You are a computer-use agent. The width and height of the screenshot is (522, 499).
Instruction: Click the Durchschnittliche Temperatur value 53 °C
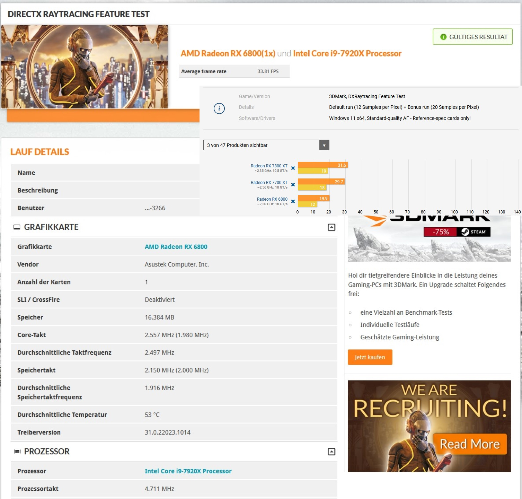[152, 415]
